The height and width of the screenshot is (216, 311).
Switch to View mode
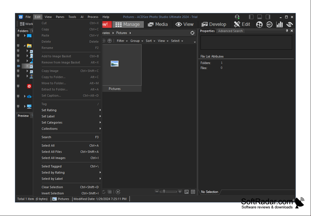pos(185,24)
